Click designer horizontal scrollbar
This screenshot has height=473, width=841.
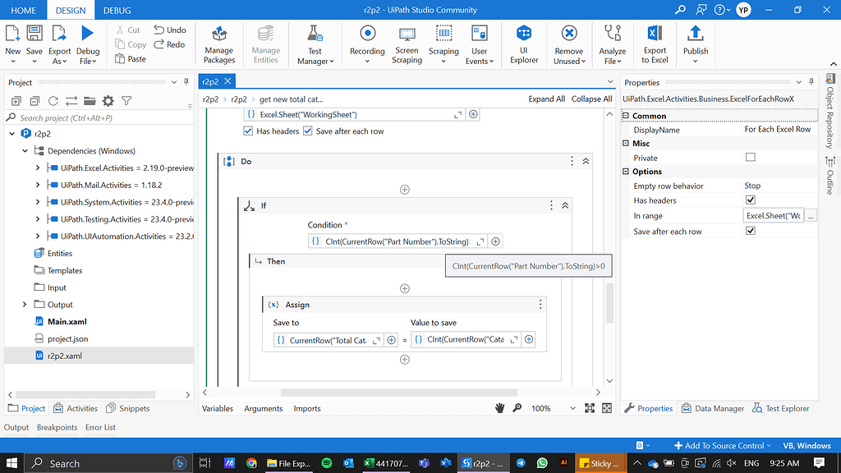(x=399, y=393)
